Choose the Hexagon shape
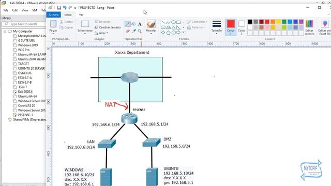This screenshot has height=186, width=331. (173, 33)
